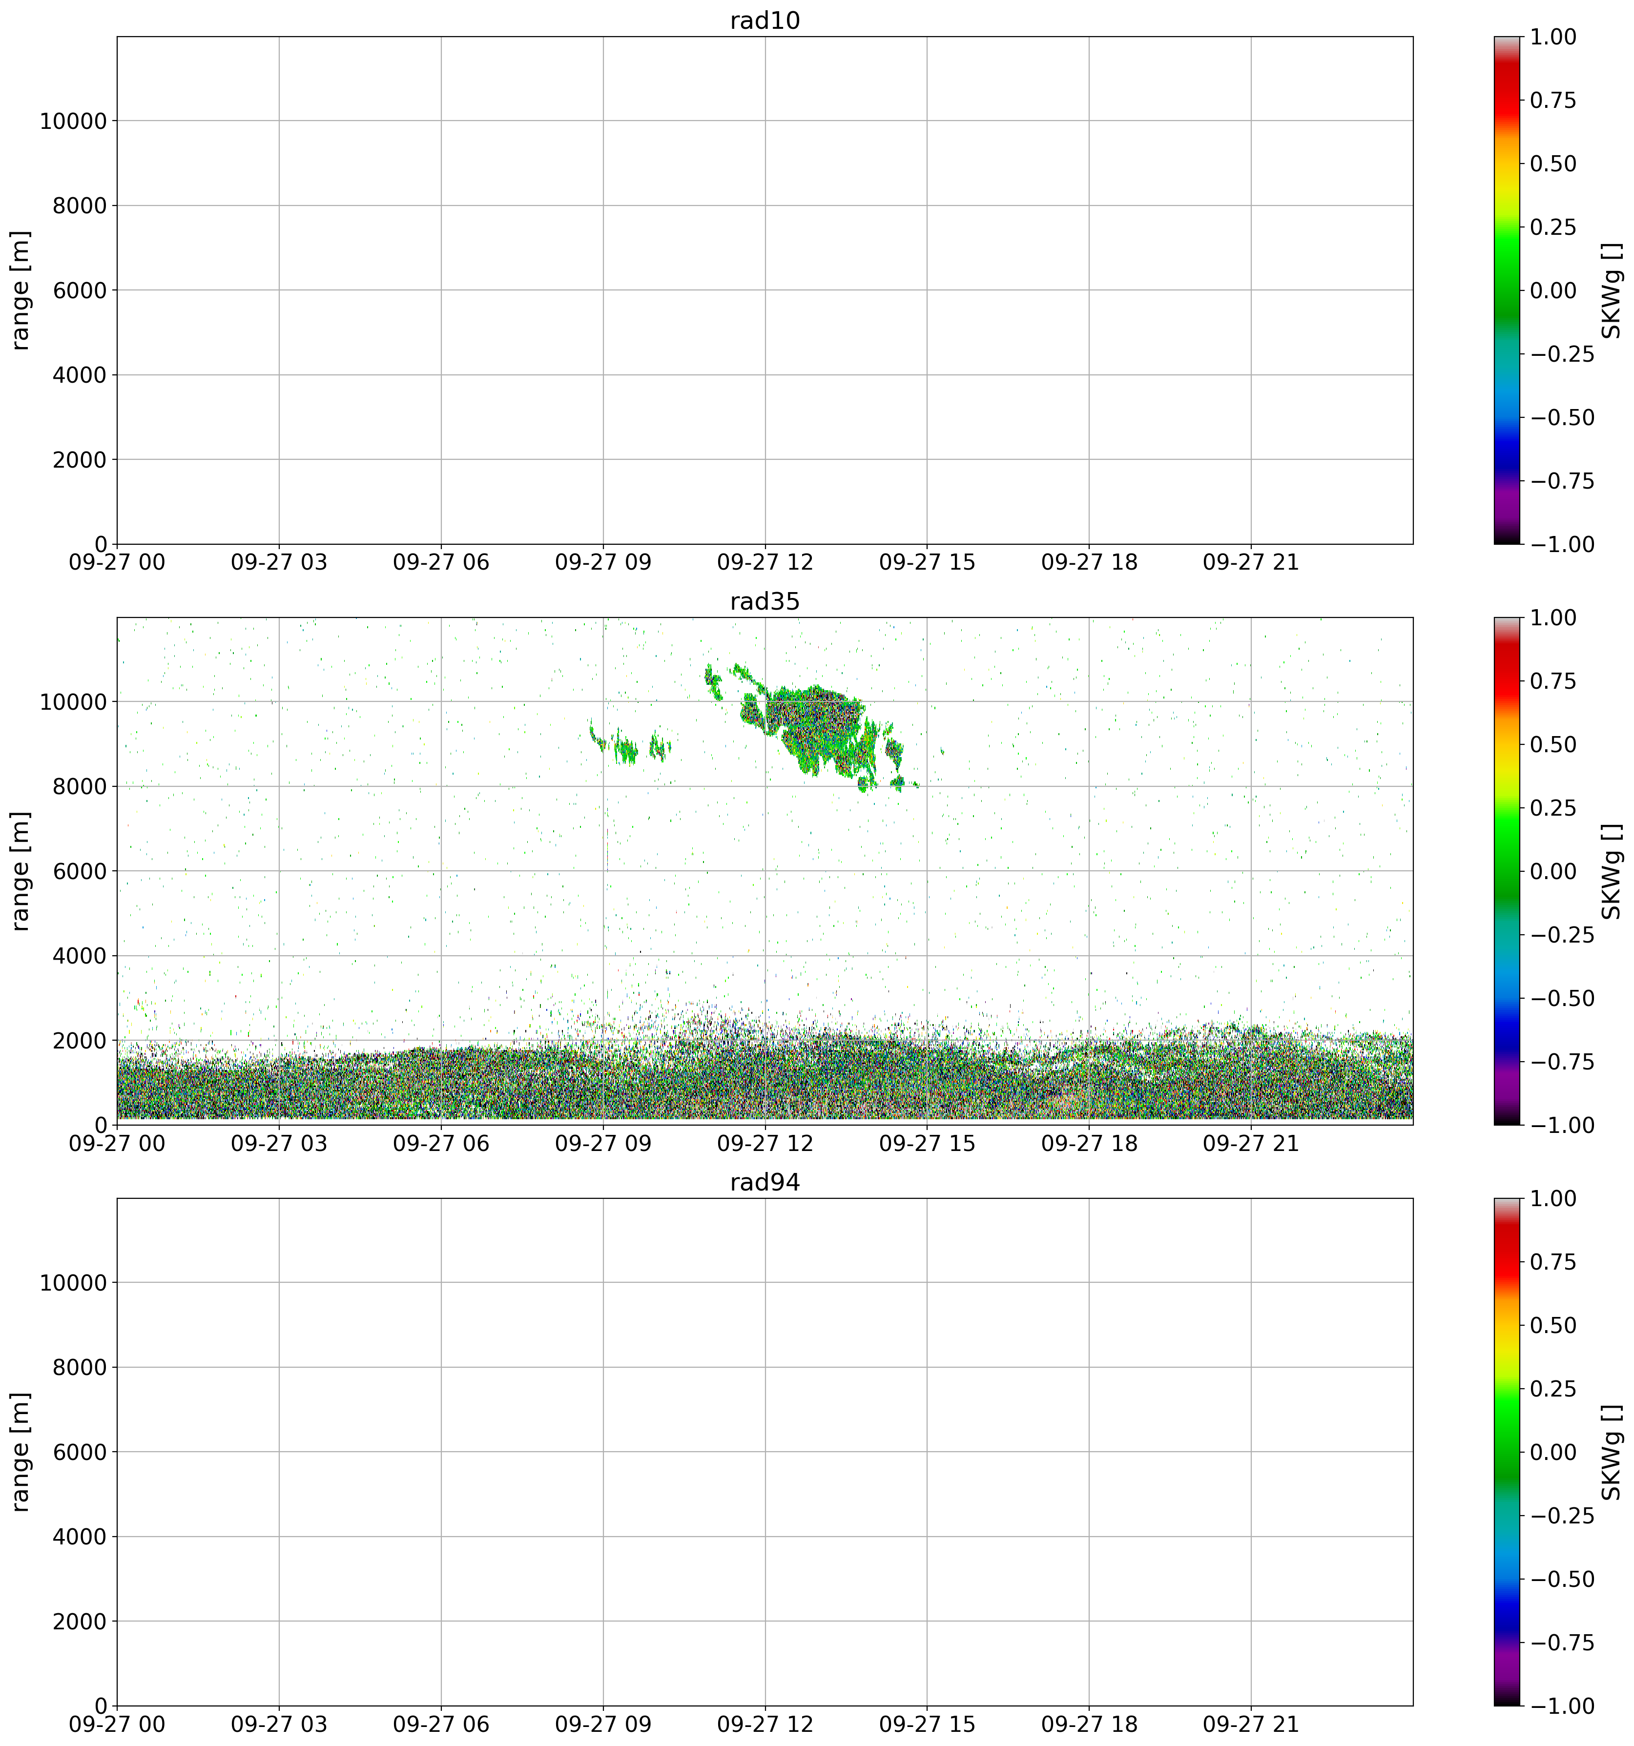
Task: Click the 09-27 12 tick label under rad35
Action: point(765,1143)
